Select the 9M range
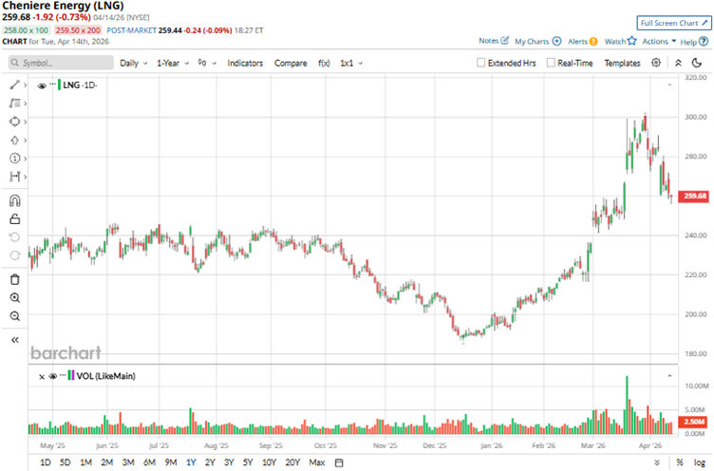Screen dimensions: 714x471 click(x=171, y=462)
